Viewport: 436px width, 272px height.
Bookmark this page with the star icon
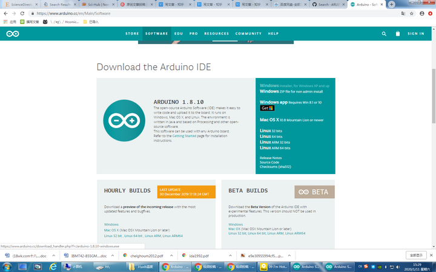[412, 13]
